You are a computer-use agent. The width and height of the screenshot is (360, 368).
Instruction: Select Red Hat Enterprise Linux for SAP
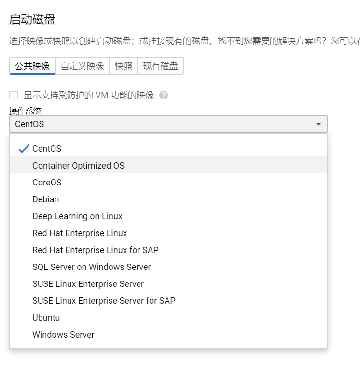(x=96, y=250)
